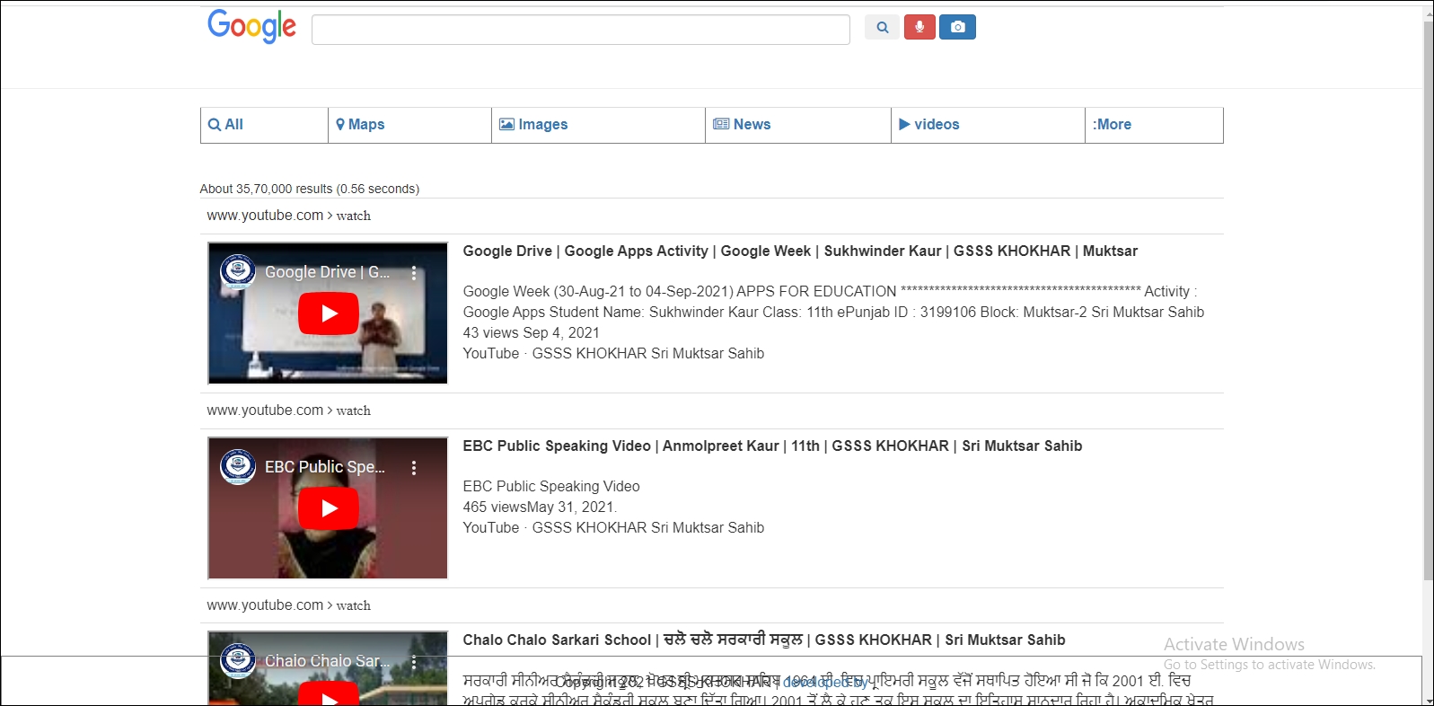
Task: Open three-dot menu on Chalo Chalo video
Action: (414, 662)
